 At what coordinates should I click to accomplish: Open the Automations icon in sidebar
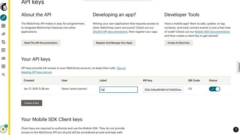point(3,42)
